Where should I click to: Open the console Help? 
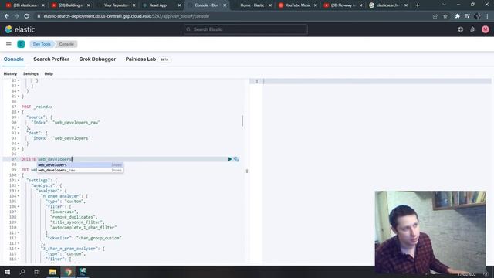click(49, 74)
